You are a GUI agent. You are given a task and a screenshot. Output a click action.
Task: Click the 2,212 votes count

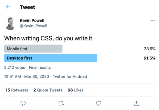pos(14,67)
